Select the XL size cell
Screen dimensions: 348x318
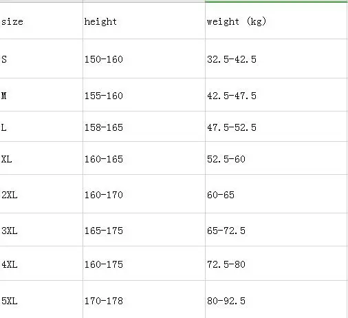(x=41, y=158)
